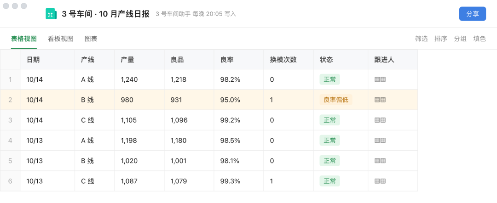
Task: Click the 跟进人 icon in row 4
Action: tap(380, 141)
